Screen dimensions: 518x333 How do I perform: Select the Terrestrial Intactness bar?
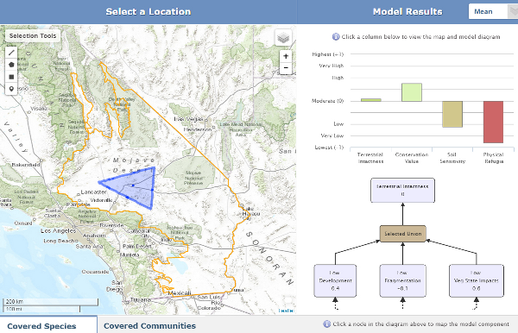tap(370, 100)
